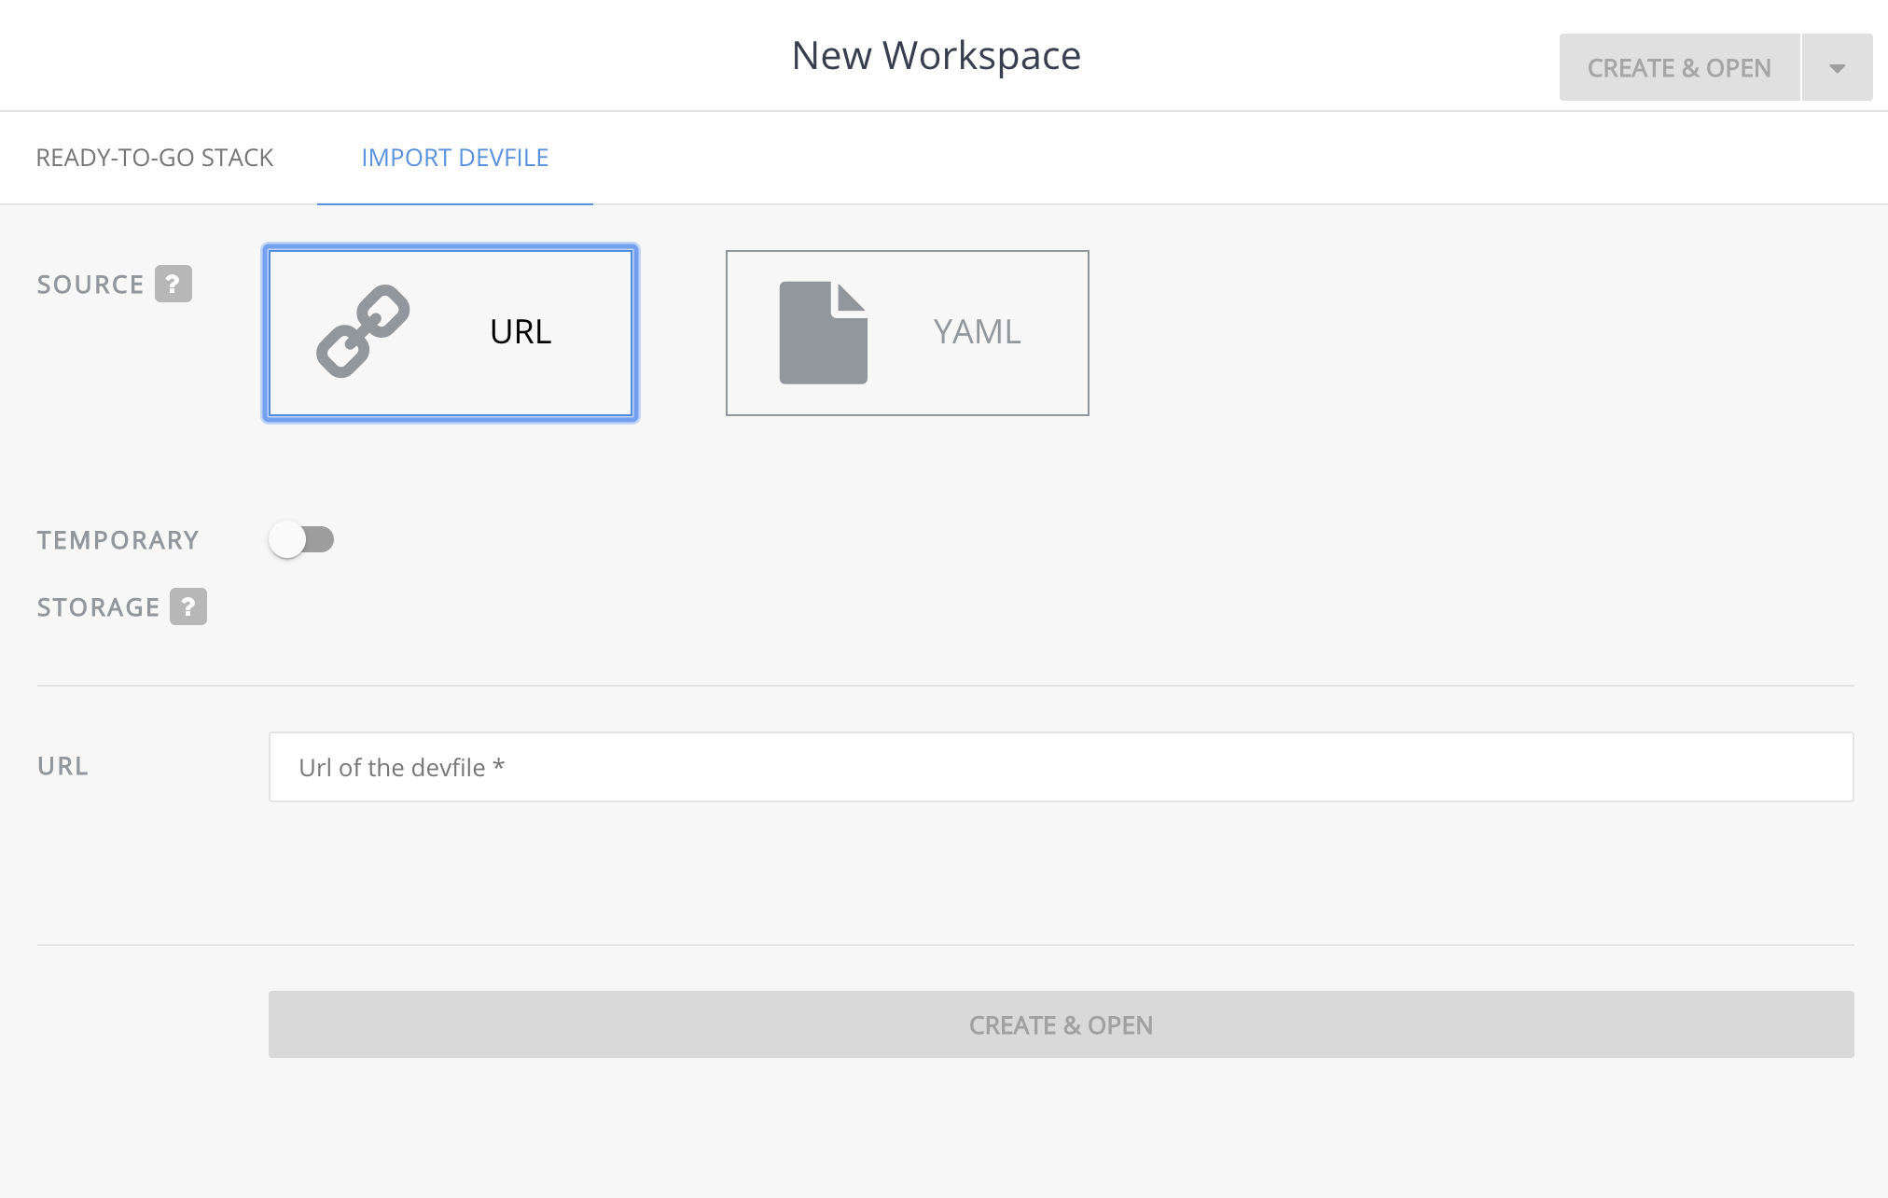This screenshot has width=1888, height=1198.
Task: Click the STORAGE label text
Action: point(98,607)
